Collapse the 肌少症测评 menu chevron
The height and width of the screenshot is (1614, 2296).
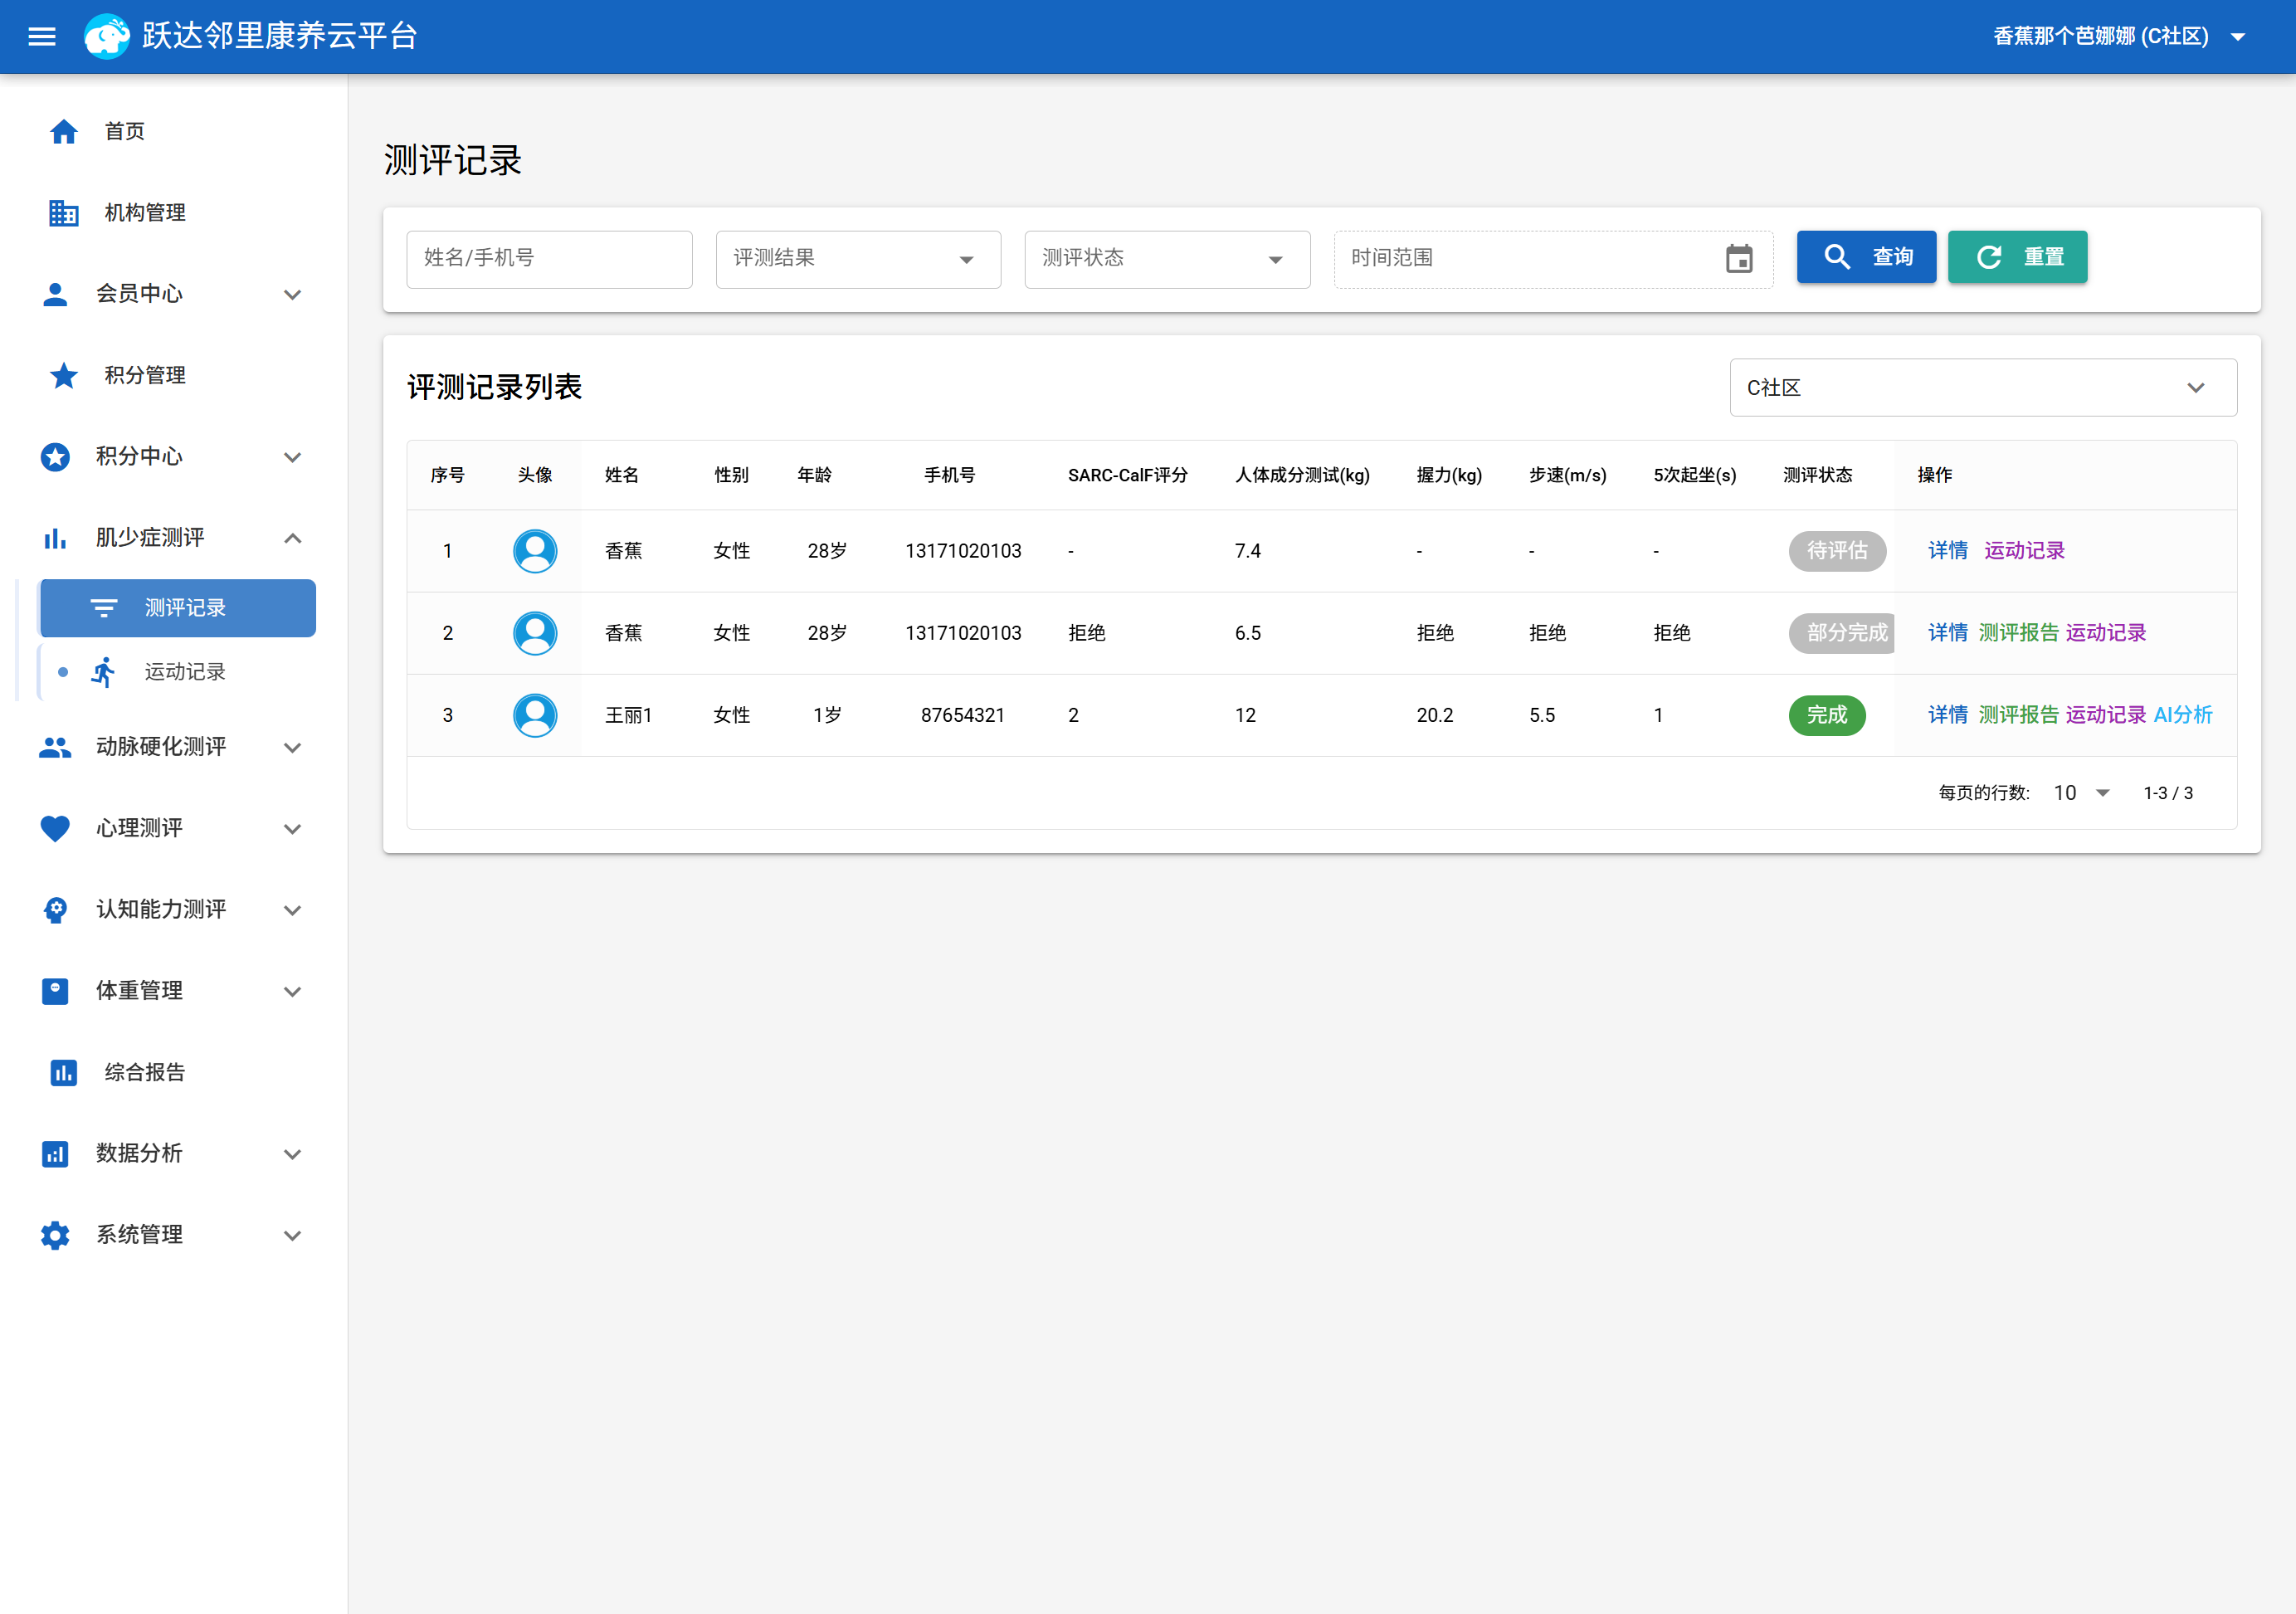[x=292, y=538]
